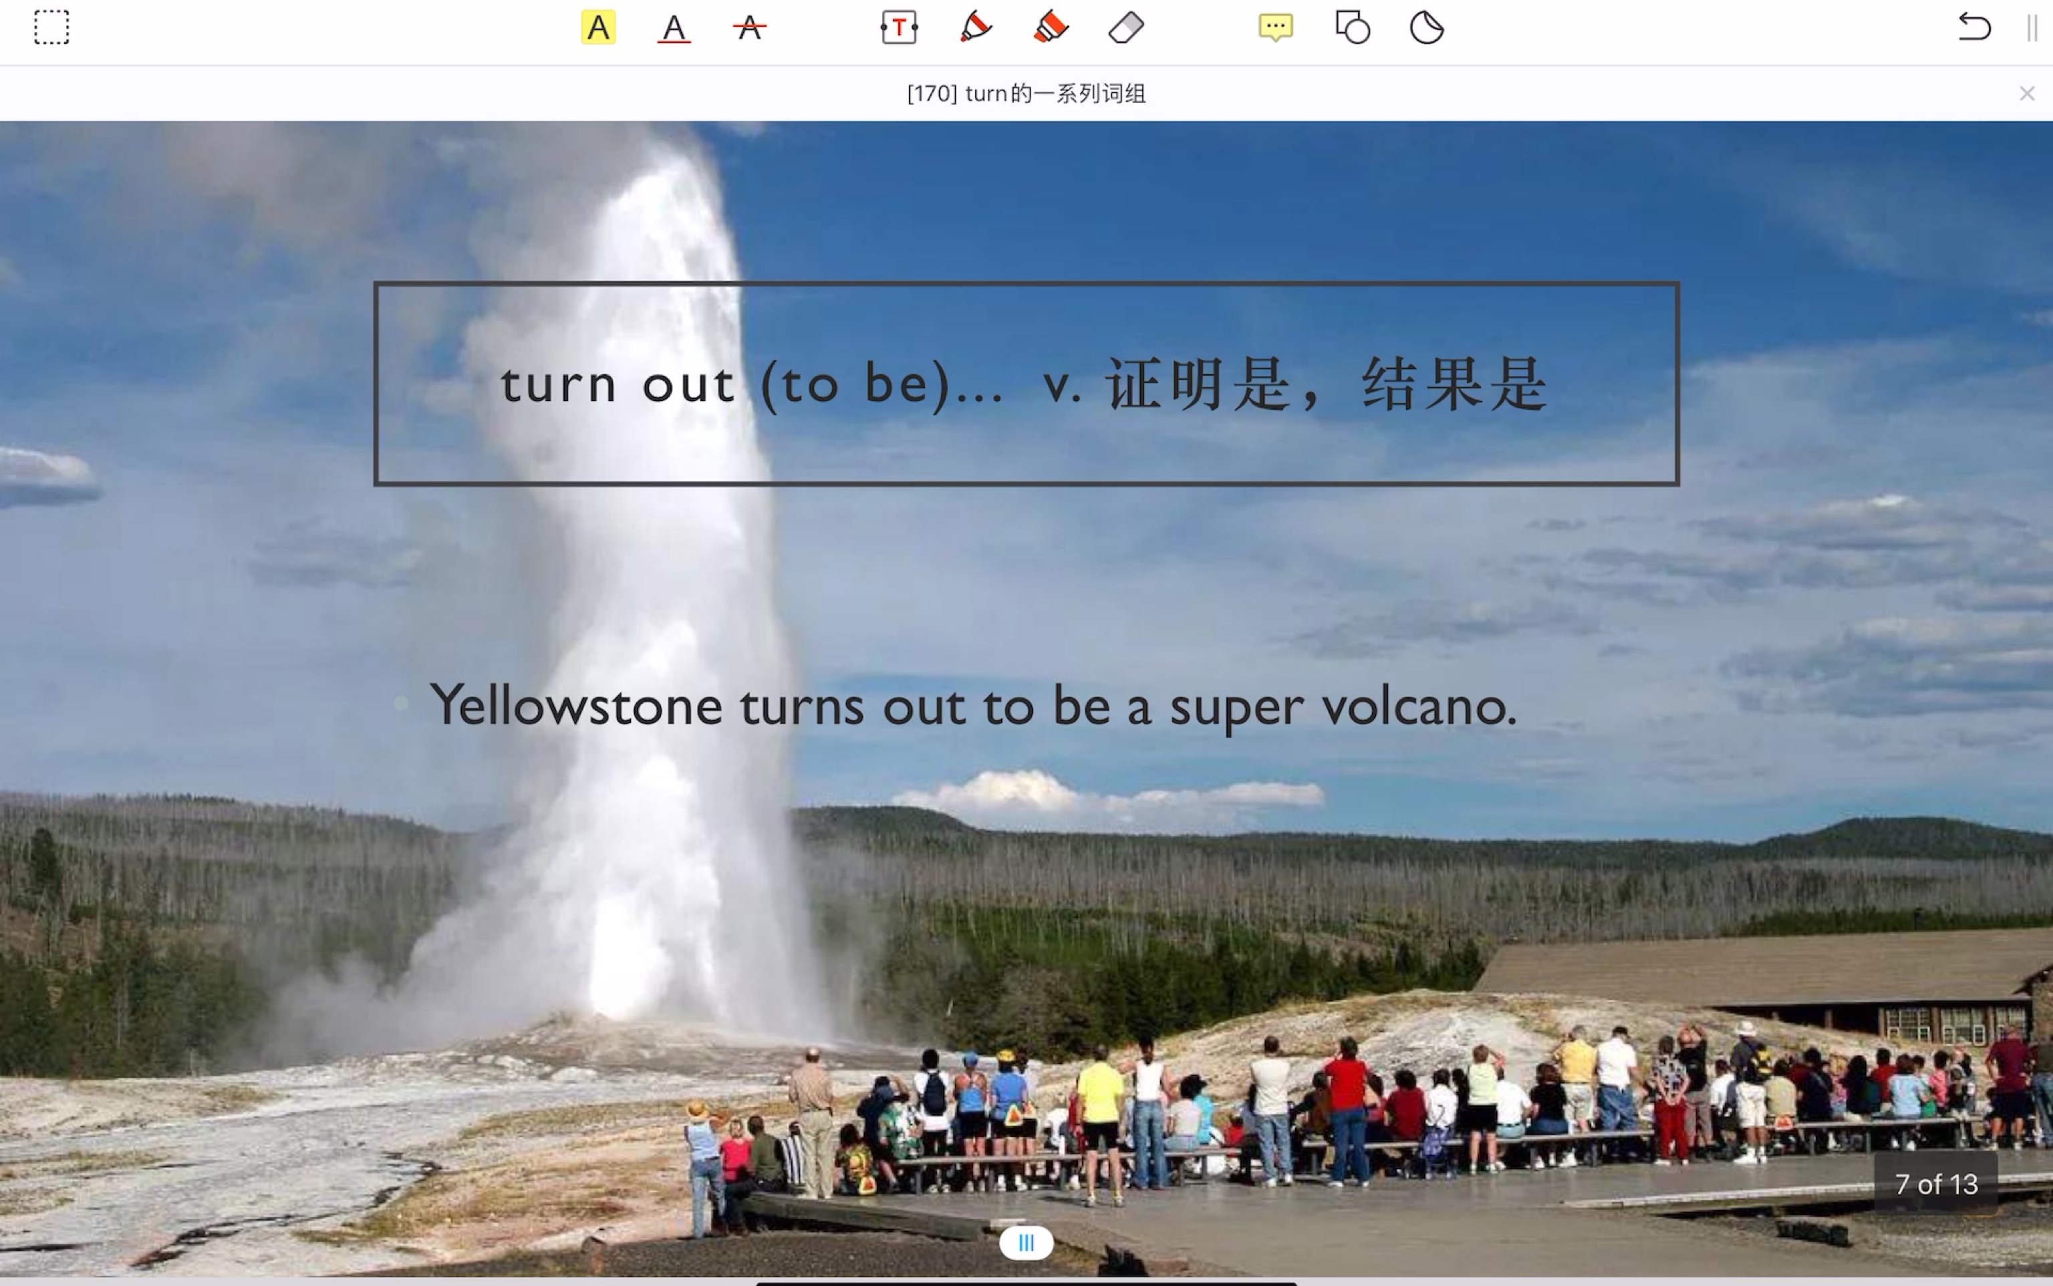2053x1286 pixels.
Task: Open the sticker tool icon
Action: tap(1427, 27)
